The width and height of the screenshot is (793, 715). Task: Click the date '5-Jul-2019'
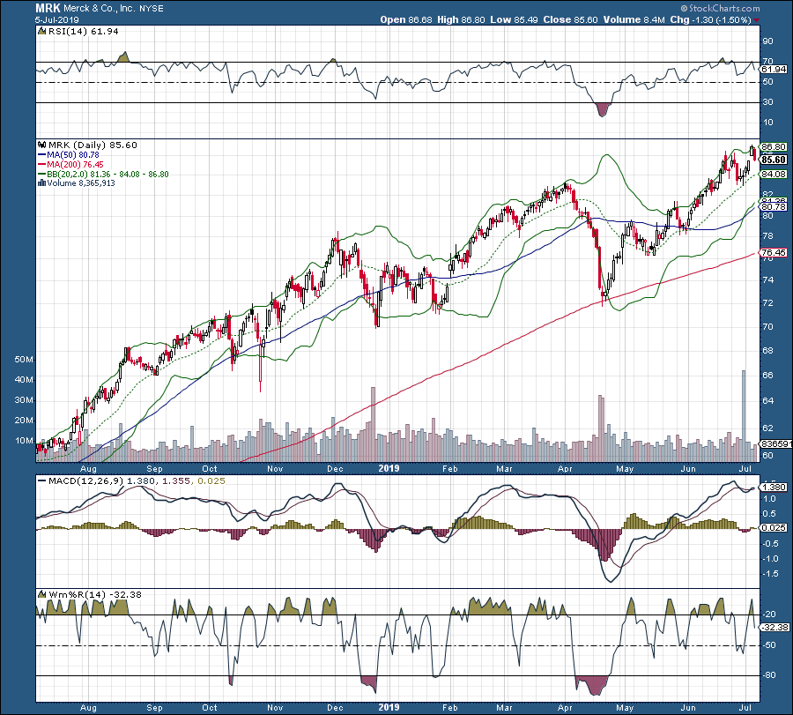click(57, 19)
